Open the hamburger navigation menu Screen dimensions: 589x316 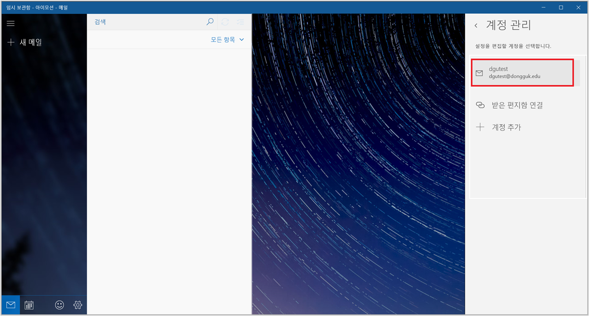point(11,24)
